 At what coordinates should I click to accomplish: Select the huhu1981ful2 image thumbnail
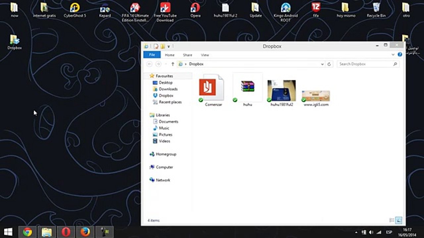coord(282,93)
